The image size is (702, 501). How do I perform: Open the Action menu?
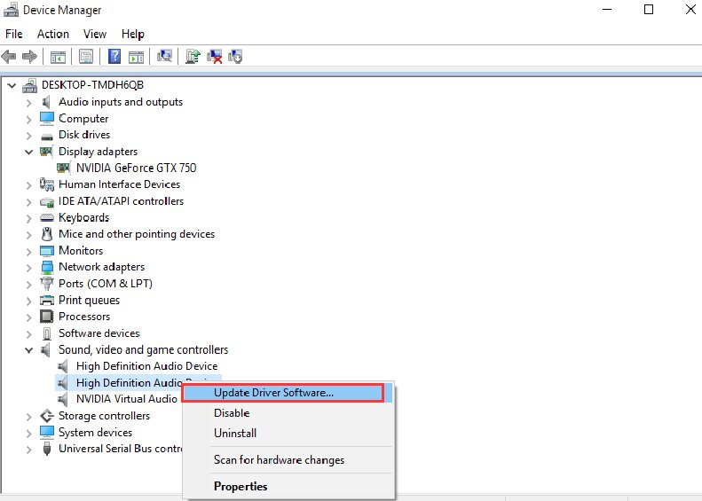tap(53, 34)
